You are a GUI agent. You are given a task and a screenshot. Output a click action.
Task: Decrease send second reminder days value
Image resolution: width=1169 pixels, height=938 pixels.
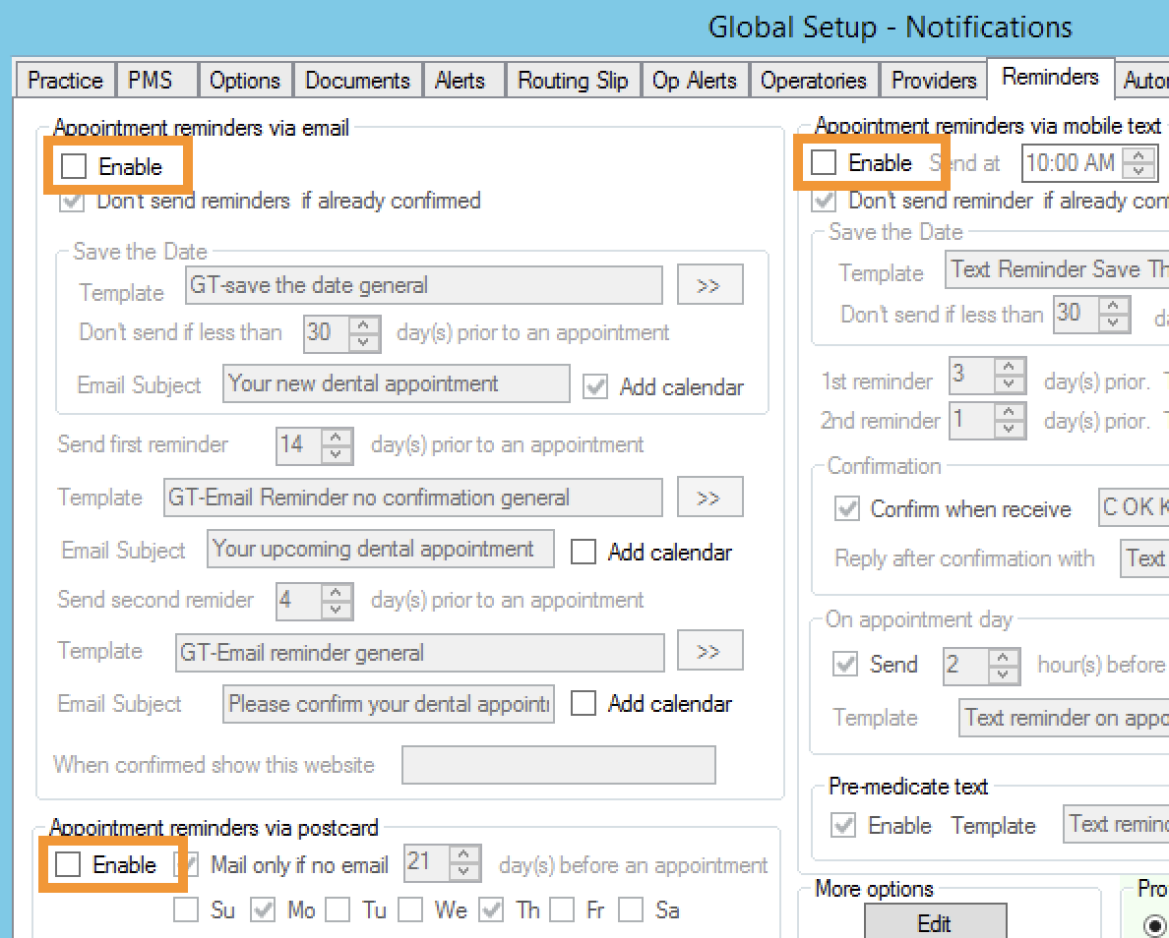click(338, 609)
